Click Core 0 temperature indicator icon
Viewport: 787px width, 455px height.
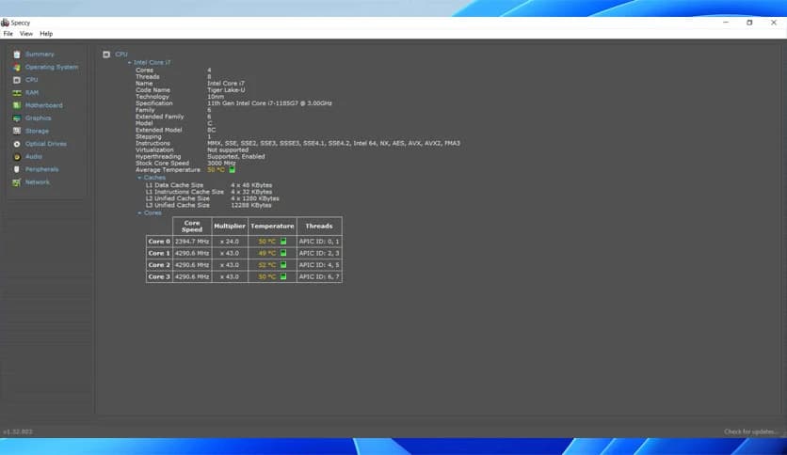coord(283,241)
